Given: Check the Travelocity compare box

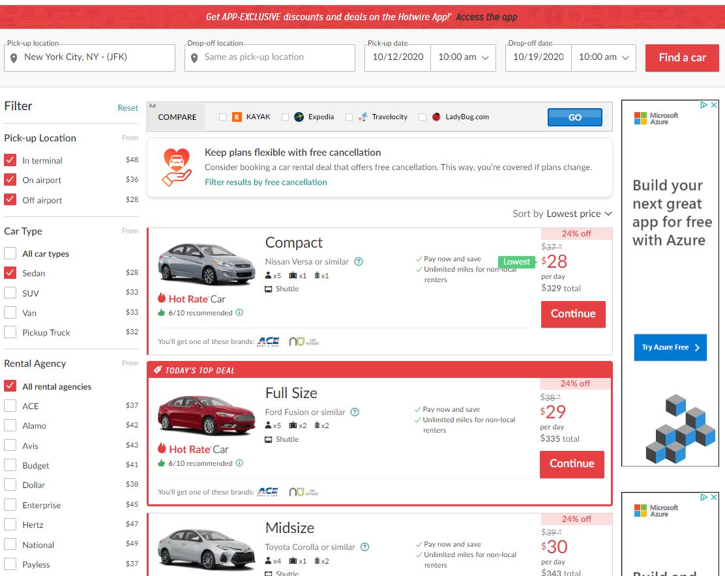Looking at the screenshot, I should [349, 117].
